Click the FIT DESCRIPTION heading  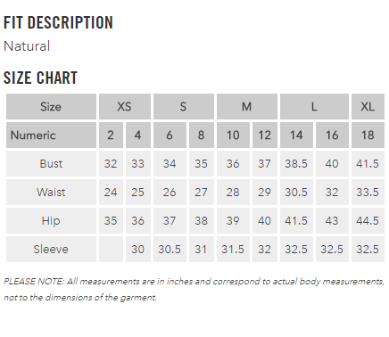(x=58, y=22)
